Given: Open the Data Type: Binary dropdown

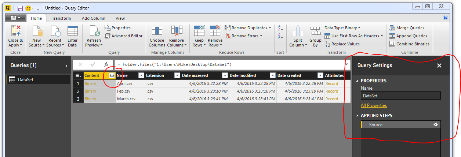Looking at the screenshot, I should (x=342, y=28).
